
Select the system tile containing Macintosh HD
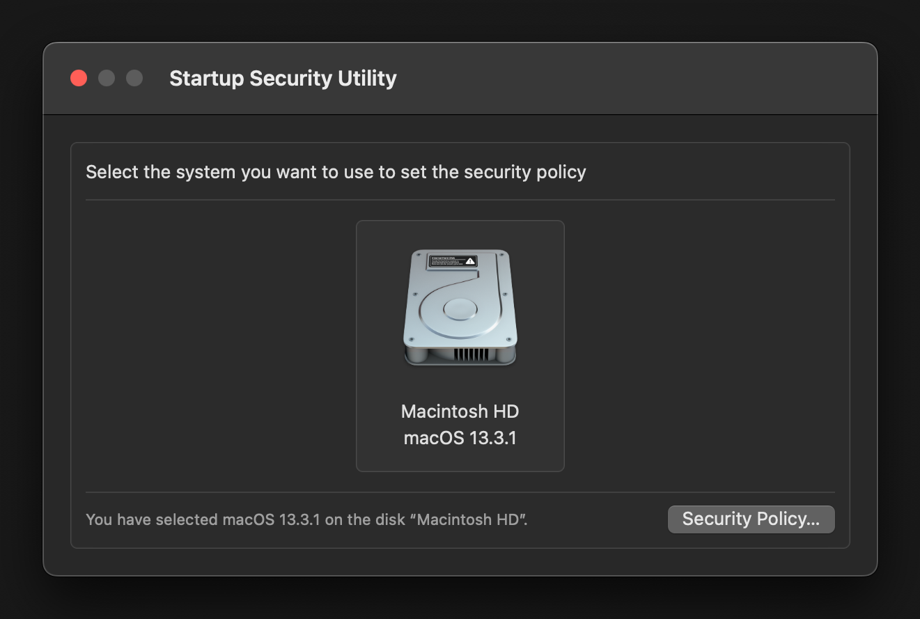pyautogui.click(x=460, y=346)
